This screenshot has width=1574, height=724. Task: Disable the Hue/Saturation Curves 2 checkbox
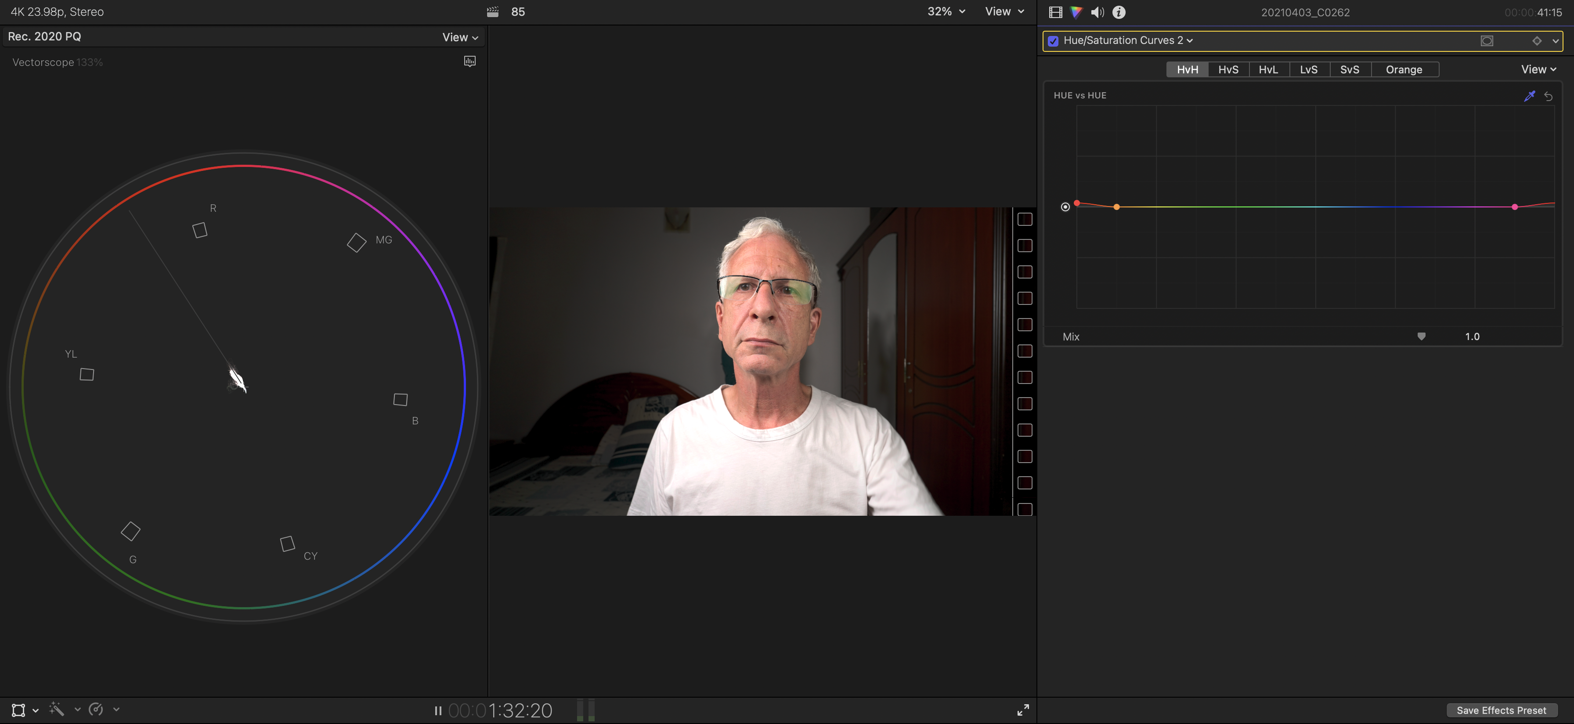point(1053,41)
